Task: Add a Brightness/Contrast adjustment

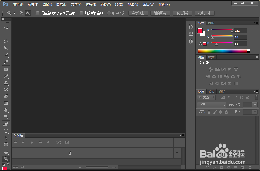Action: pos(211,69)
